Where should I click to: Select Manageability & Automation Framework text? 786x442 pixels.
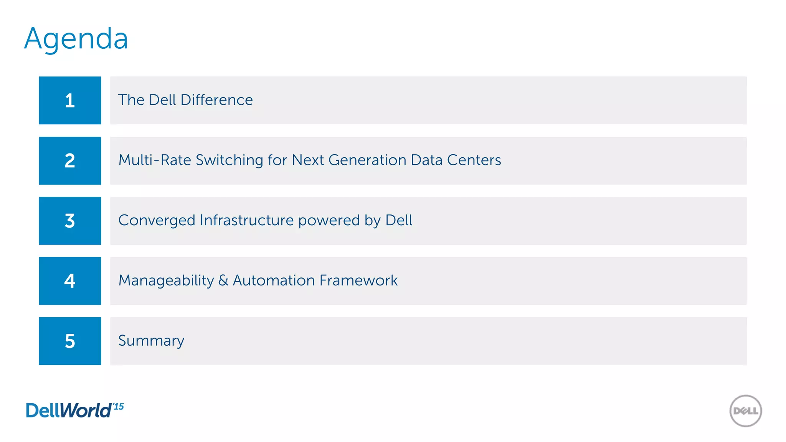(258, 280)
